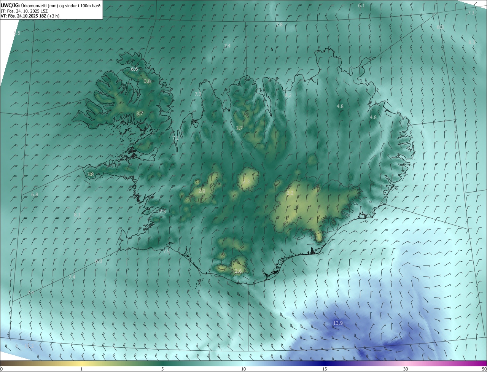Click the 6.6 value label on Westfjords
This screenshot has height=372, width=487.
click(134, 69)
